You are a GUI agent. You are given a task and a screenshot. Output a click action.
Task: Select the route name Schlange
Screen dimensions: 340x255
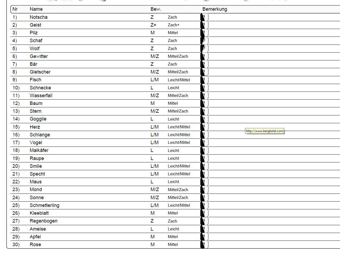pyautogui.click(x=40, y=135)
